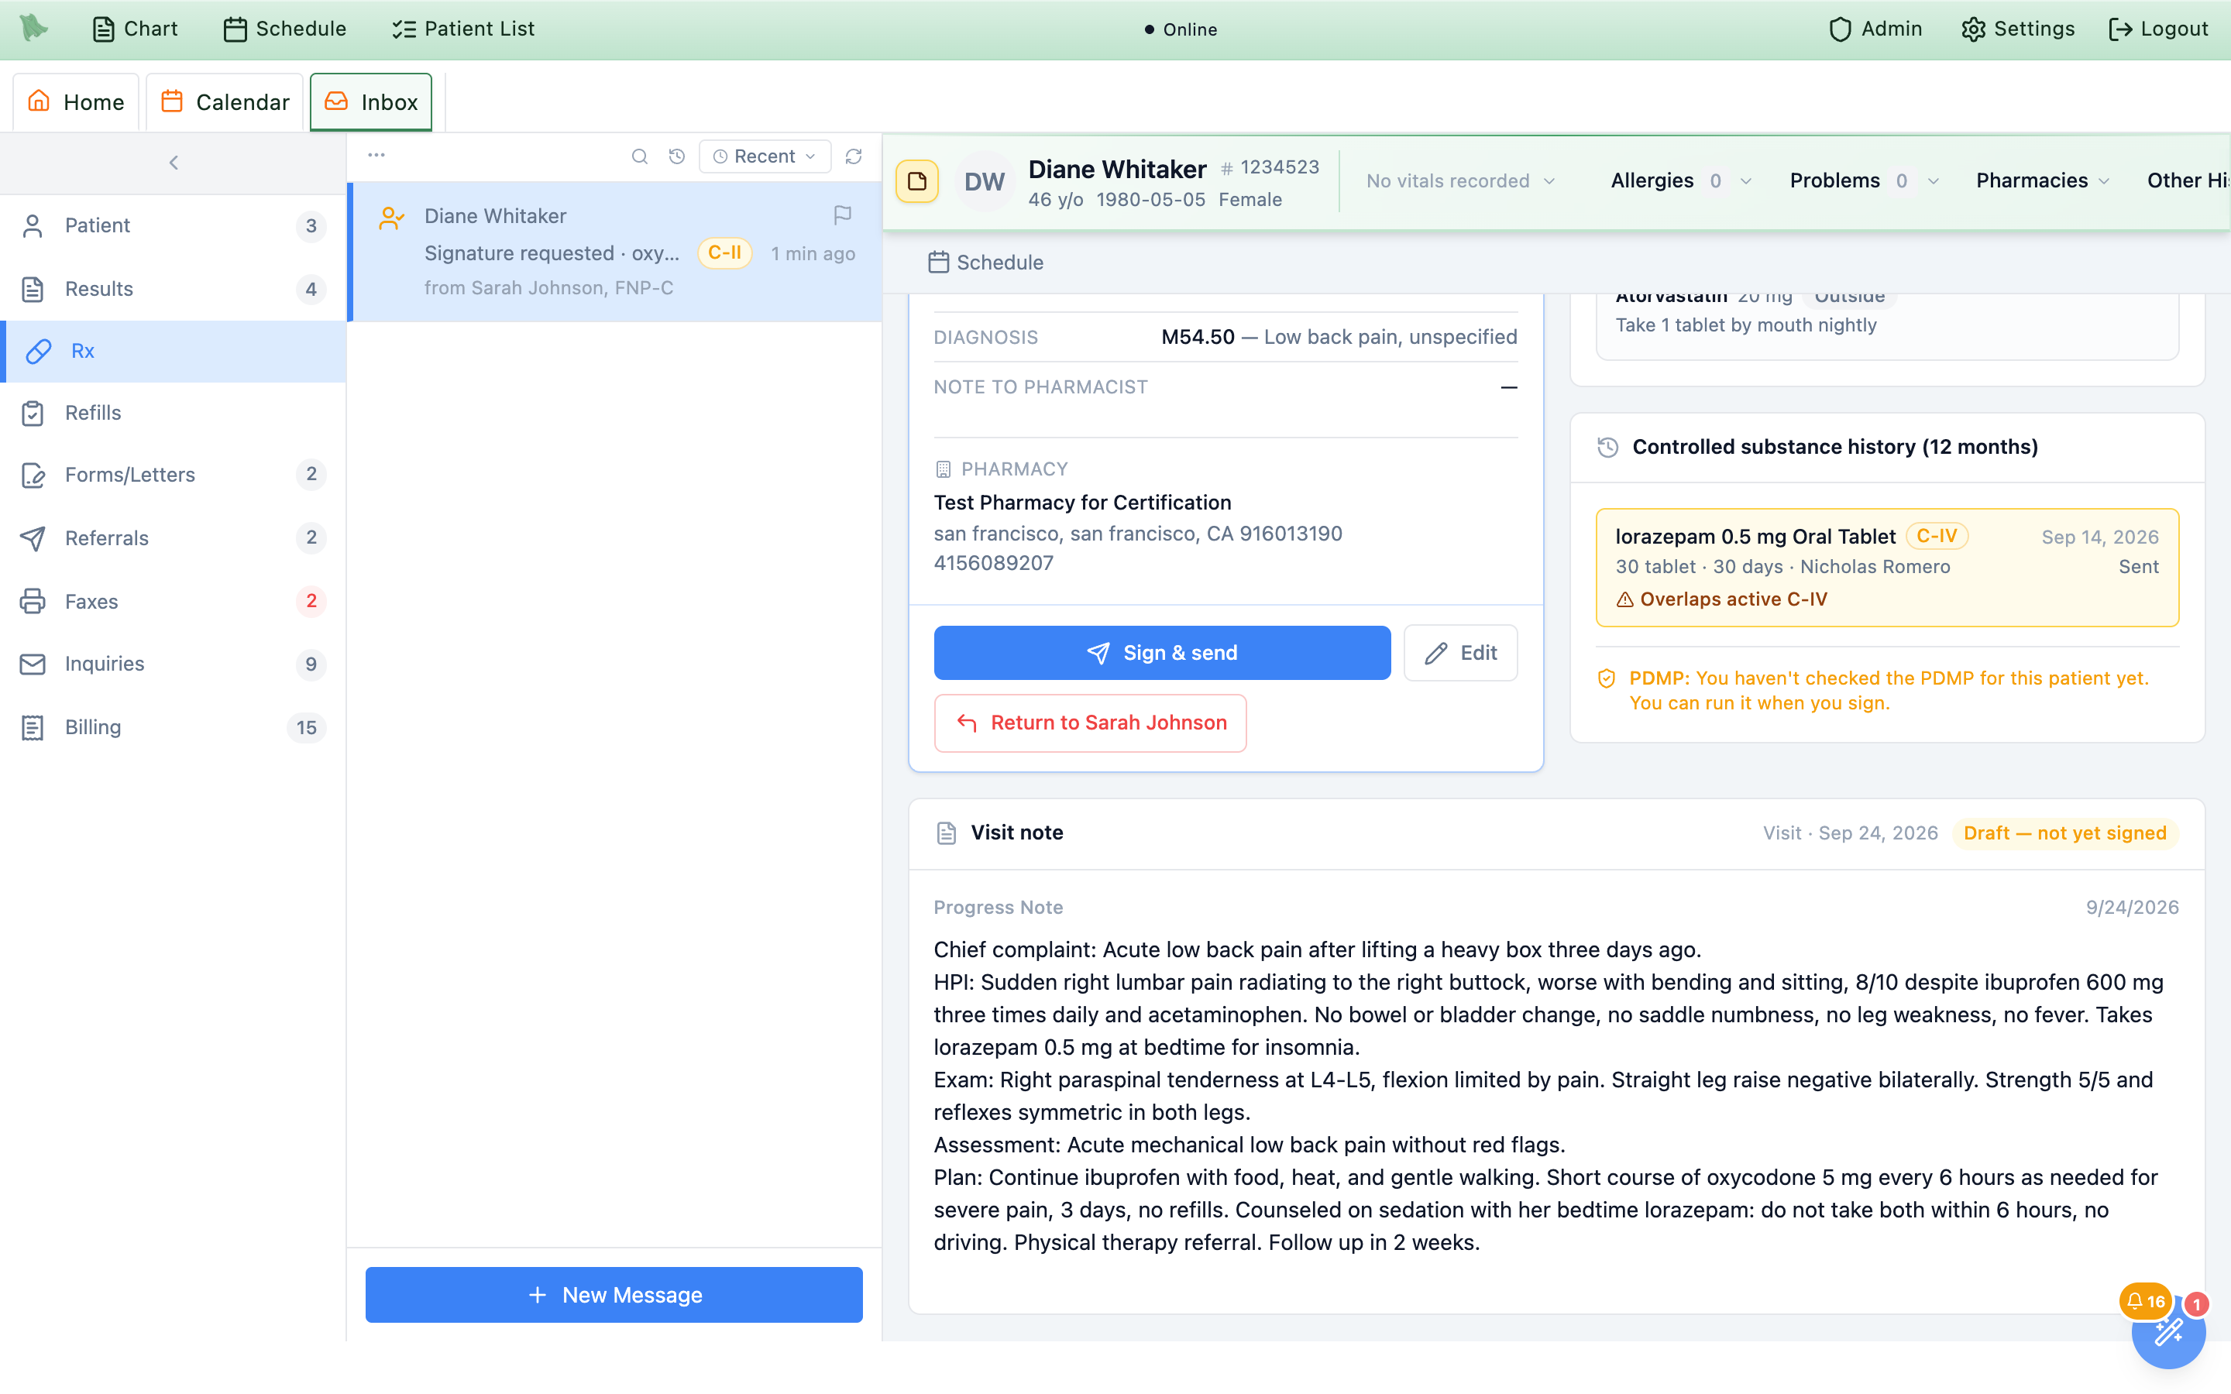Click the Sign & send button

1162,654
